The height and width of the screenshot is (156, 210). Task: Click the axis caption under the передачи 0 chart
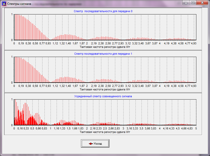(105, 47)
